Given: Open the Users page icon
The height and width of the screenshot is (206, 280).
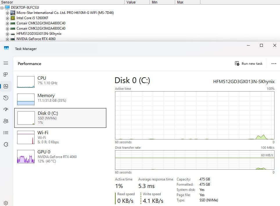Looking at the screenshot, I should tap(6, 121).
